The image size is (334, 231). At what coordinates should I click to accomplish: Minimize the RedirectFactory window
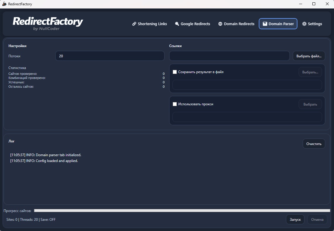point(301,4)
